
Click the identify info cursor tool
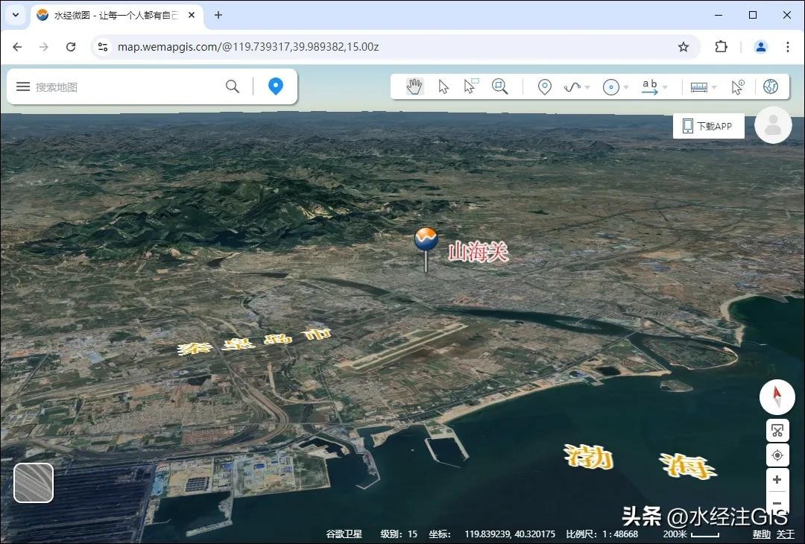click(x=737, y=87)
